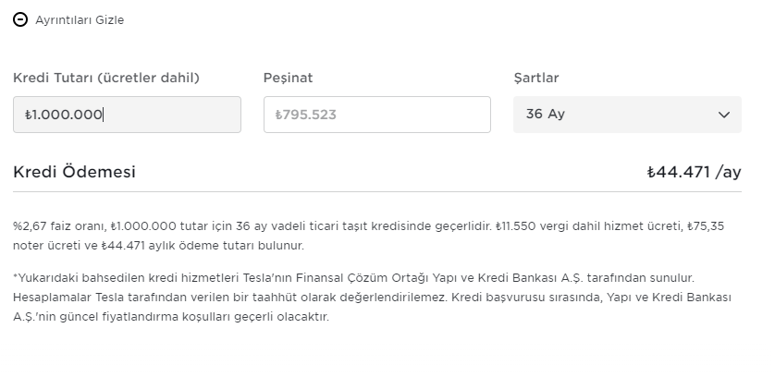775x377 pixels.
Task: Select the Kredi Tutarı (ücretler dahil) label
Action: tap(106, 78)
